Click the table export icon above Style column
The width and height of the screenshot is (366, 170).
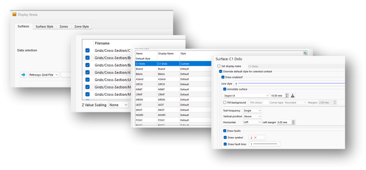[305, 53]
